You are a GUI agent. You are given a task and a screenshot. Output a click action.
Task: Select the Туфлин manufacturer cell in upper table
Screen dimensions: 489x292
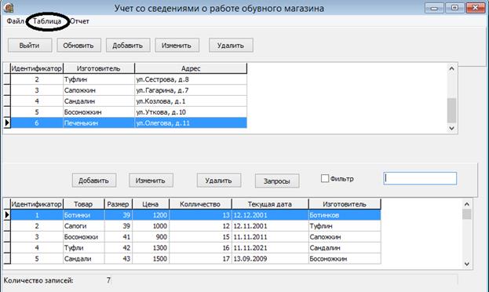pos(99,79)
